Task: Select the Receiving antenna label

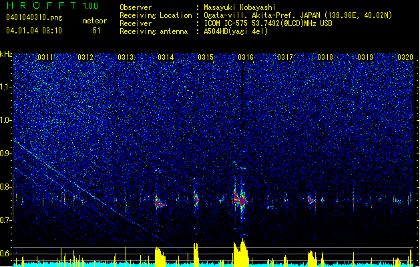Action: [154, 31]
